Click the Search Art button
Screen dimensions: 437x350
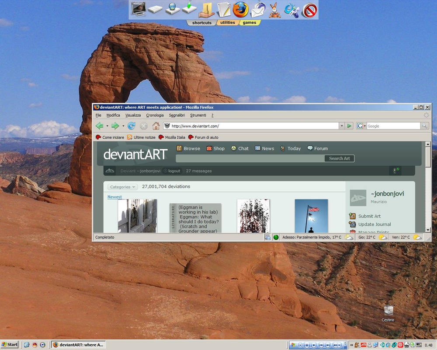pyautogui.click(x=339, y=158)
